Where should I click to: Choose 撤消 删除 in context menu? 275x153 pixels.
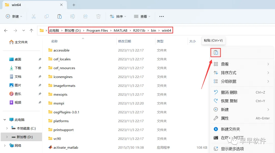242,92
